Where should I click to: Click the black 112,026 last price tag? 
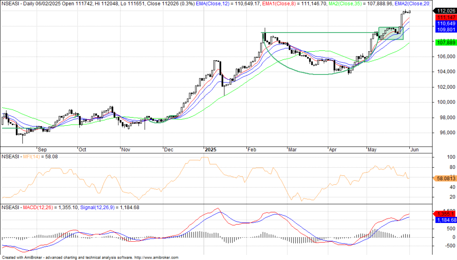point(446,10)
